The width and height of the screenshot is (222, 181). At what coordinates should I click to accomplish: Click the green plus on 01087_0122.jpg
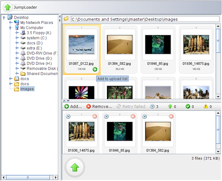coord(95,69)
